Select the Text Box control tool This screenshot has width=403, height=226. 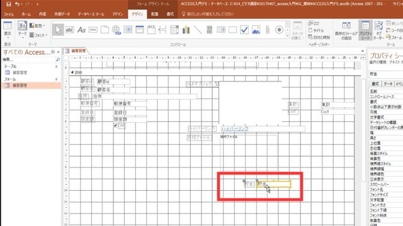click(x=69, y=30)
